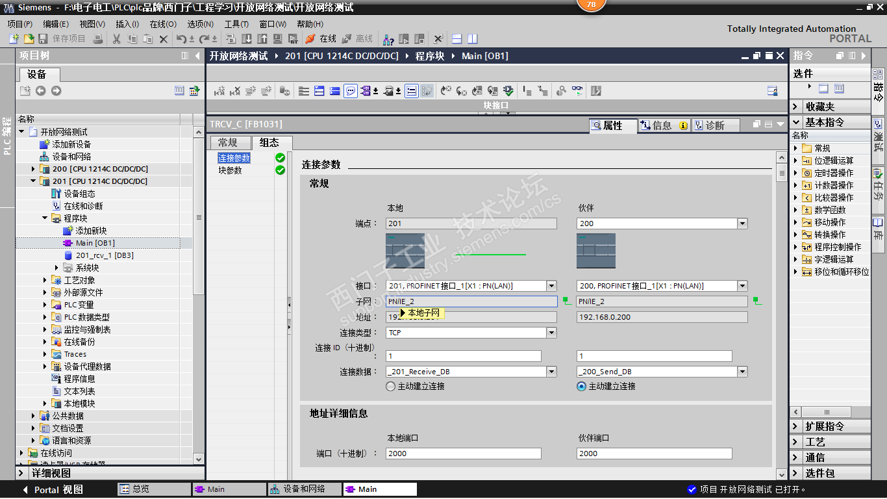Click the 总览 taskbar button

(x=153, y=489)
